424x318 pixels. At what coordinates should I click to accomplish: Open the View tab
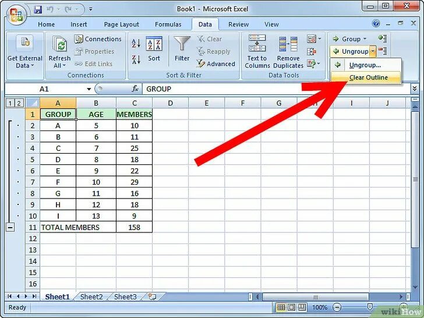click(271, 24)
